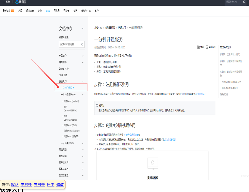The width and height of the screenshot is (249, 192).
Task: Jump to 步骤1: 注册腾讯云账号 in outline
Action: click(x=230, y=54)
